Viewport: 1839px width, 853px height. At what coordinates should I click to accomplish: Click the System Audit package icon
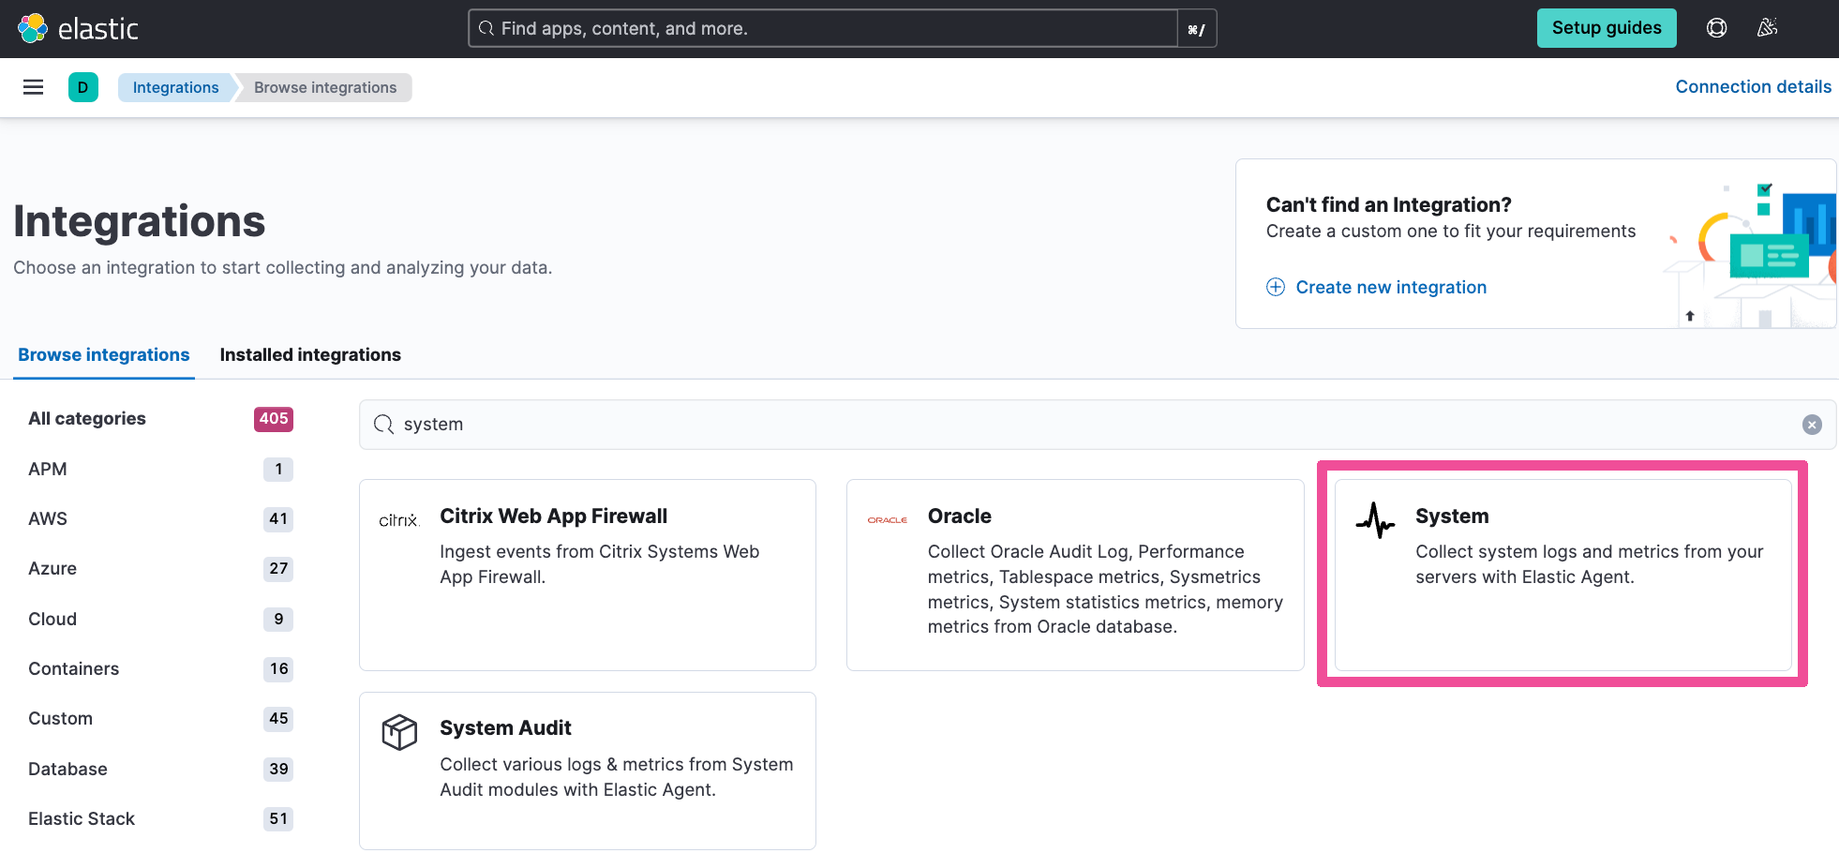click(x=399, y=732)
